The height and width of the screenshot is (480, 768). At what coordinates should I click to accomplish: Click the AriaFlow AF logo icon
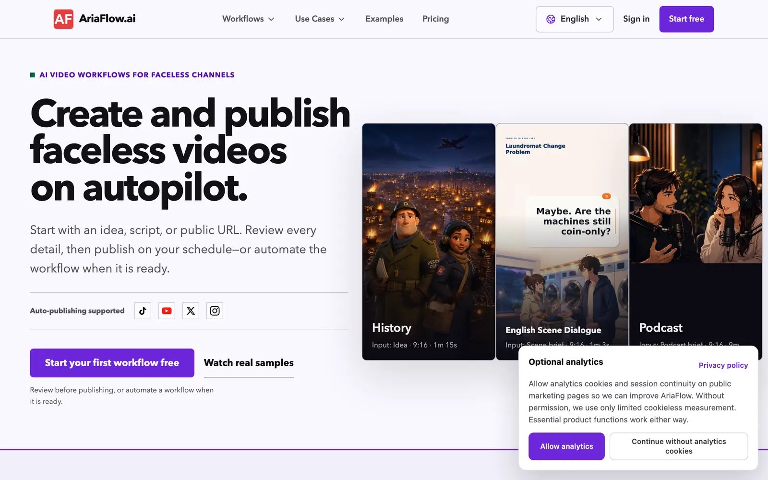(63, 19)
